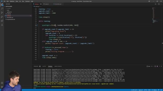Viewport: 163px width, 91px height.
Task: Click the Split Editor icon in the editor tab row
Action: [x=159, y=4]
